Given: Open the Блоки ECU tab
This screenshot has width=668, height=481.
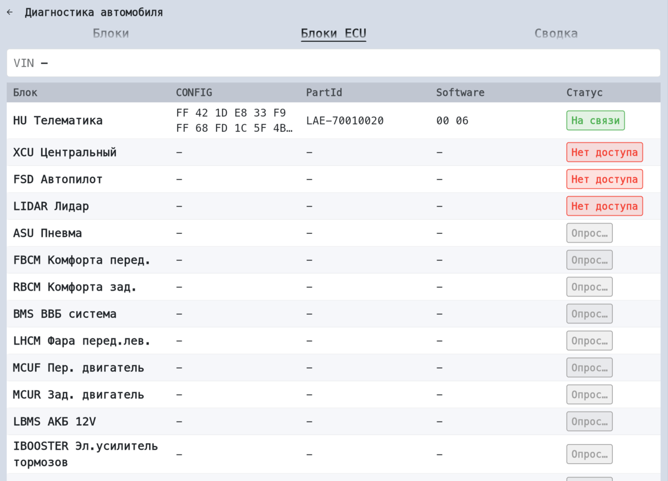Looking at the screenshot, I should point(333,33).
